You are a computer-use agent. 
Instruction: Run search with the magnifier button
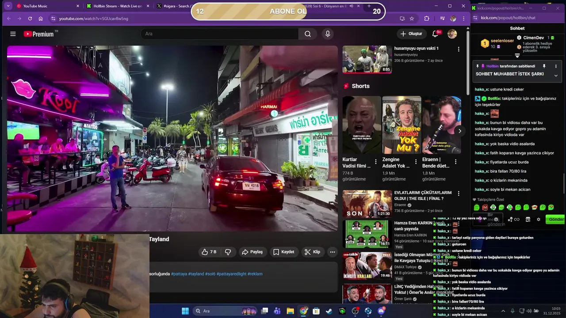tap(308, 34)
